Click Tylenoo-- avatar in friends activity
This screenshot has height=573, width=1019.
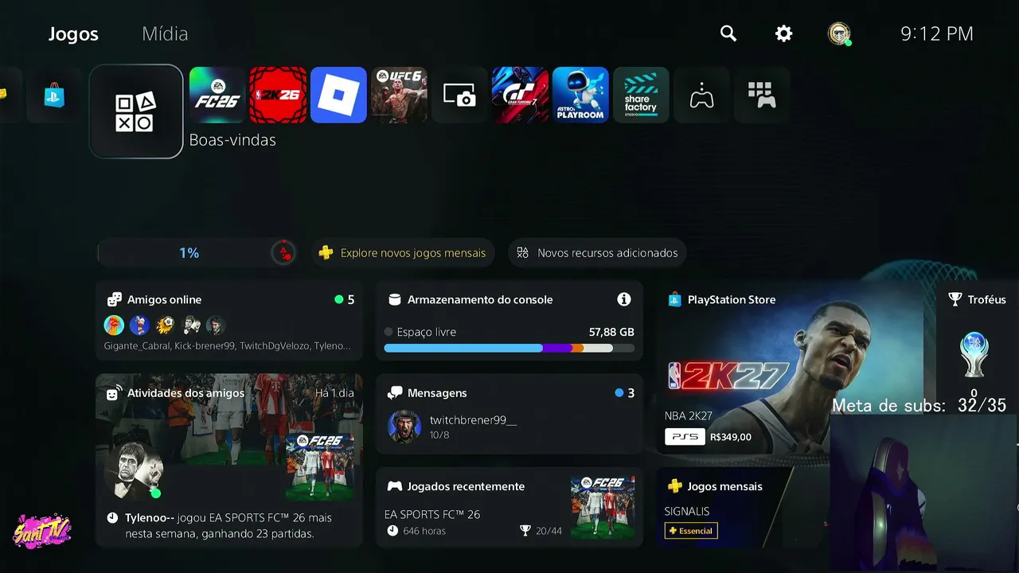134,470
